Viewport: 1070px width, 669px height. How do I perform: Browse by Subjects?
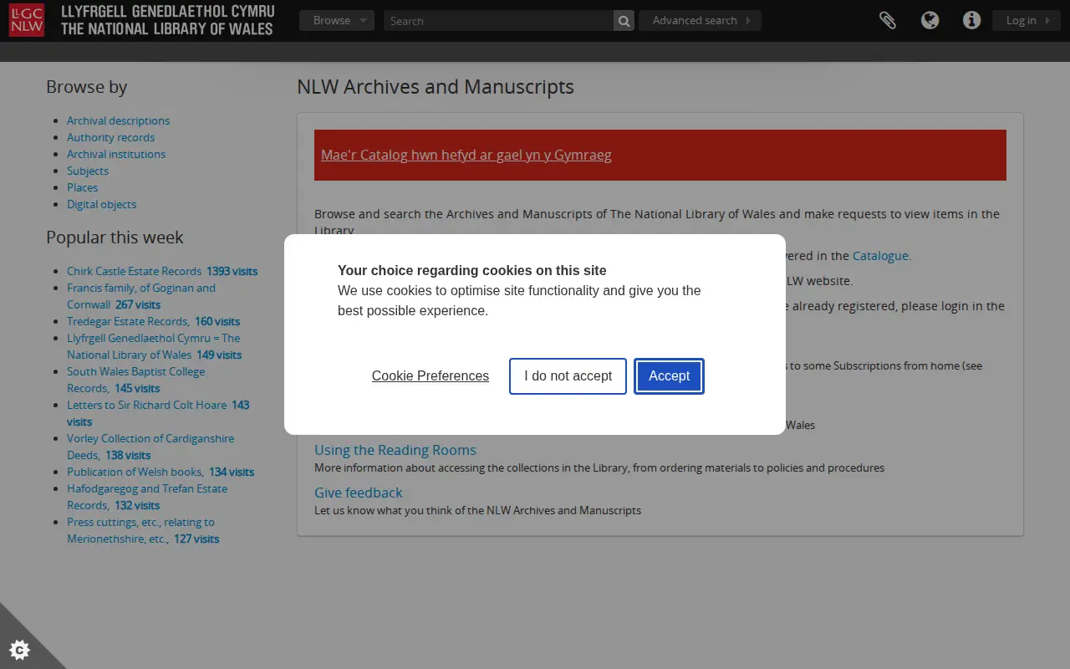pyautogui.click(x=88, y=171)
